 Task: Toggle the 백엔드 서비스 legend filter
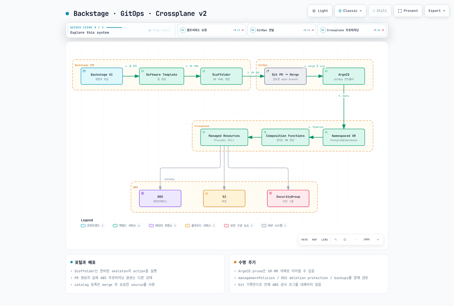click(127, 226)
